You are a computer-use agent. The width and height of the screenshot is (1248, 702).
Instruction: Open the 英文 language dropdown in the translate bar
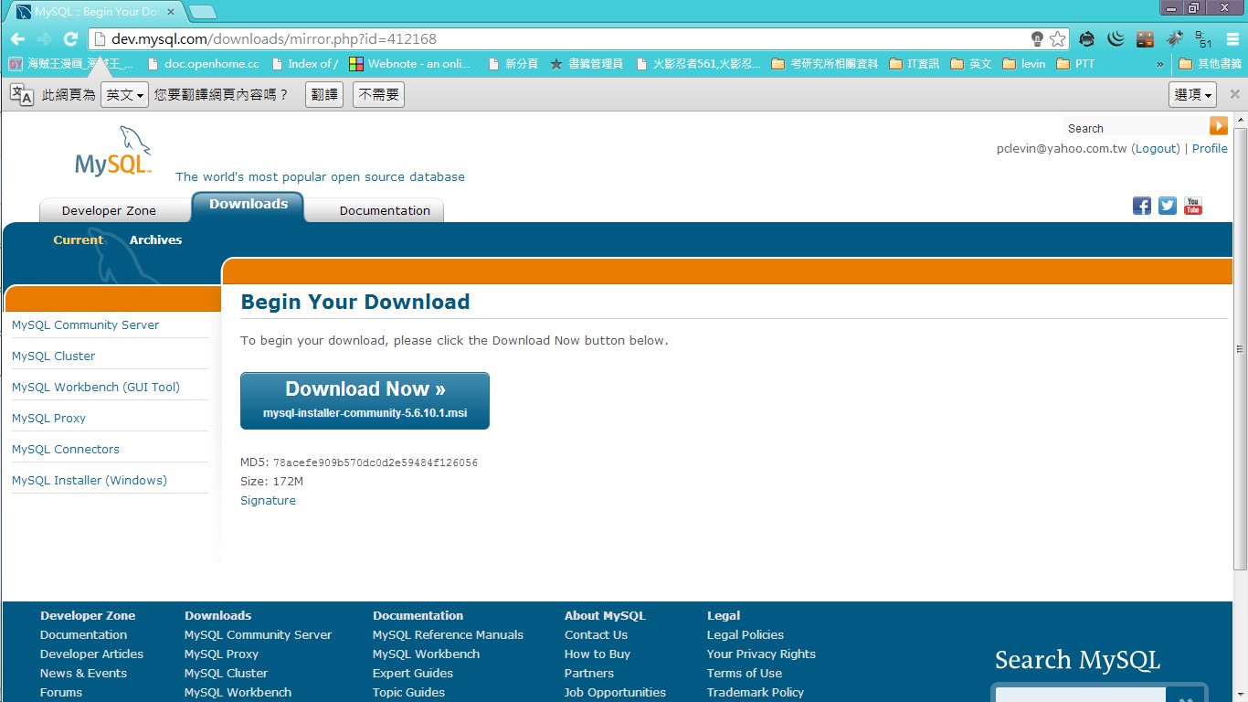[x=124, y=94]
